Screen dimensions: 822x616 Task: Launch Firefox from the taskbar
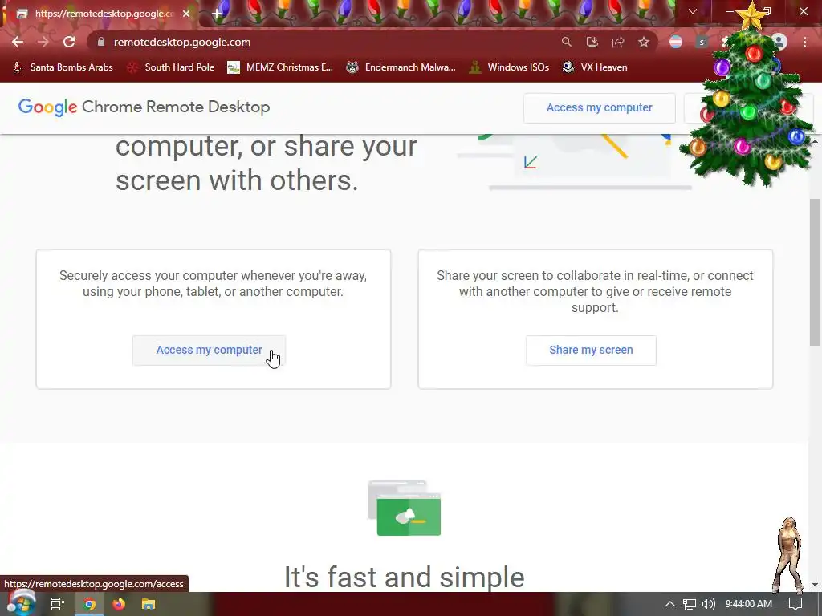(119, 604)
